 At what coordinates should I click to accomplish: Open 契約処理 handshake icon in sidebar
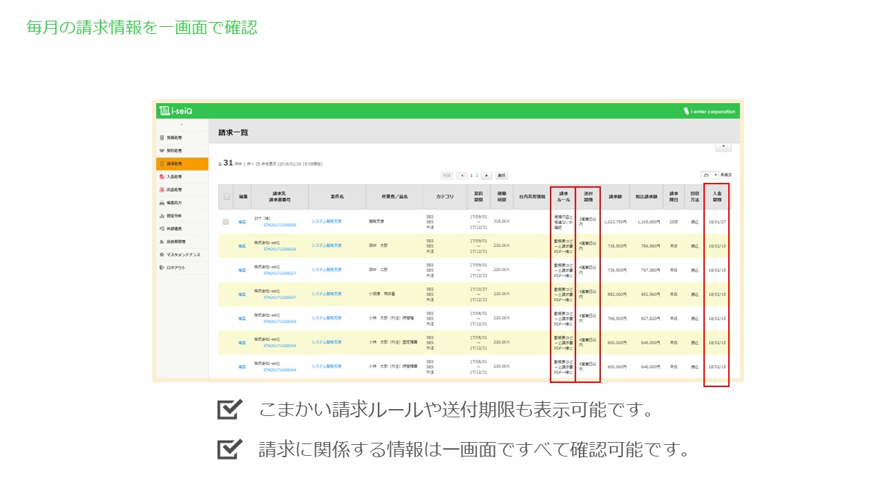(162, 151)
